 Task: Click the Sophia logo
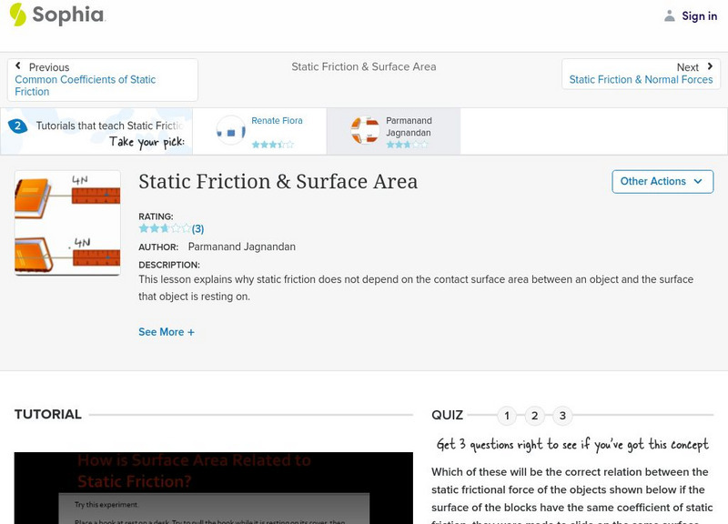(53, 15)
